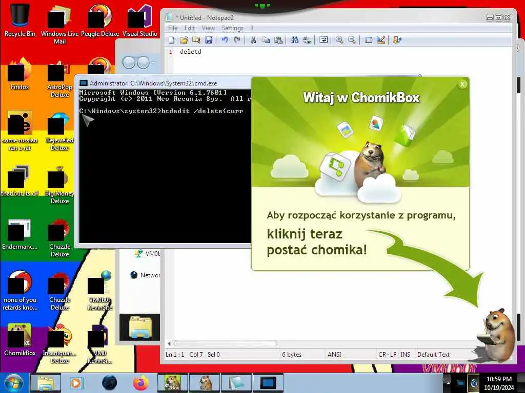Open syntax scheme selector icon in Notepad2

(368, 40)
